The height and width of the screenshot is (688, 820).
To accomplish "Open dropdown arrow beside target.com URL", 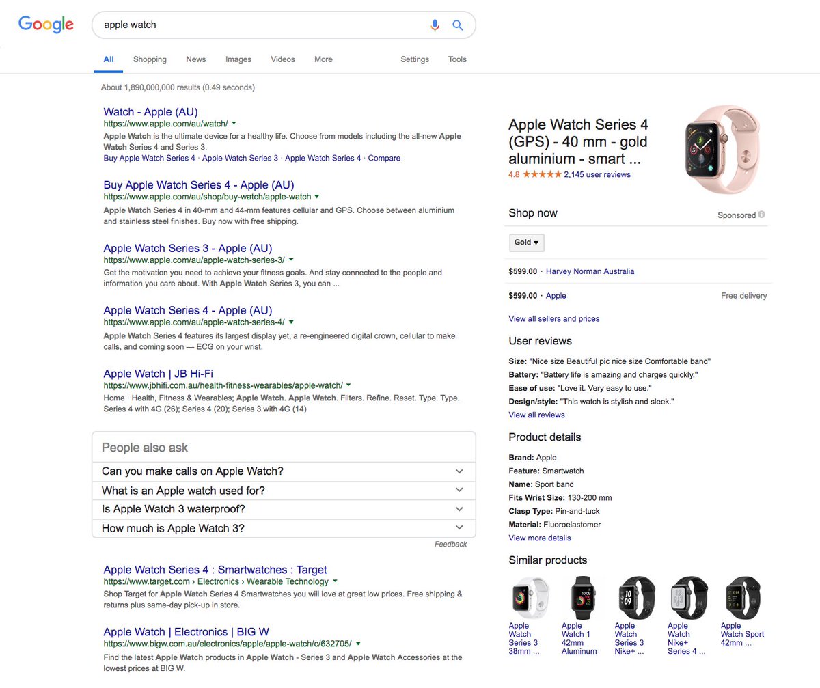I will point(335,581).
